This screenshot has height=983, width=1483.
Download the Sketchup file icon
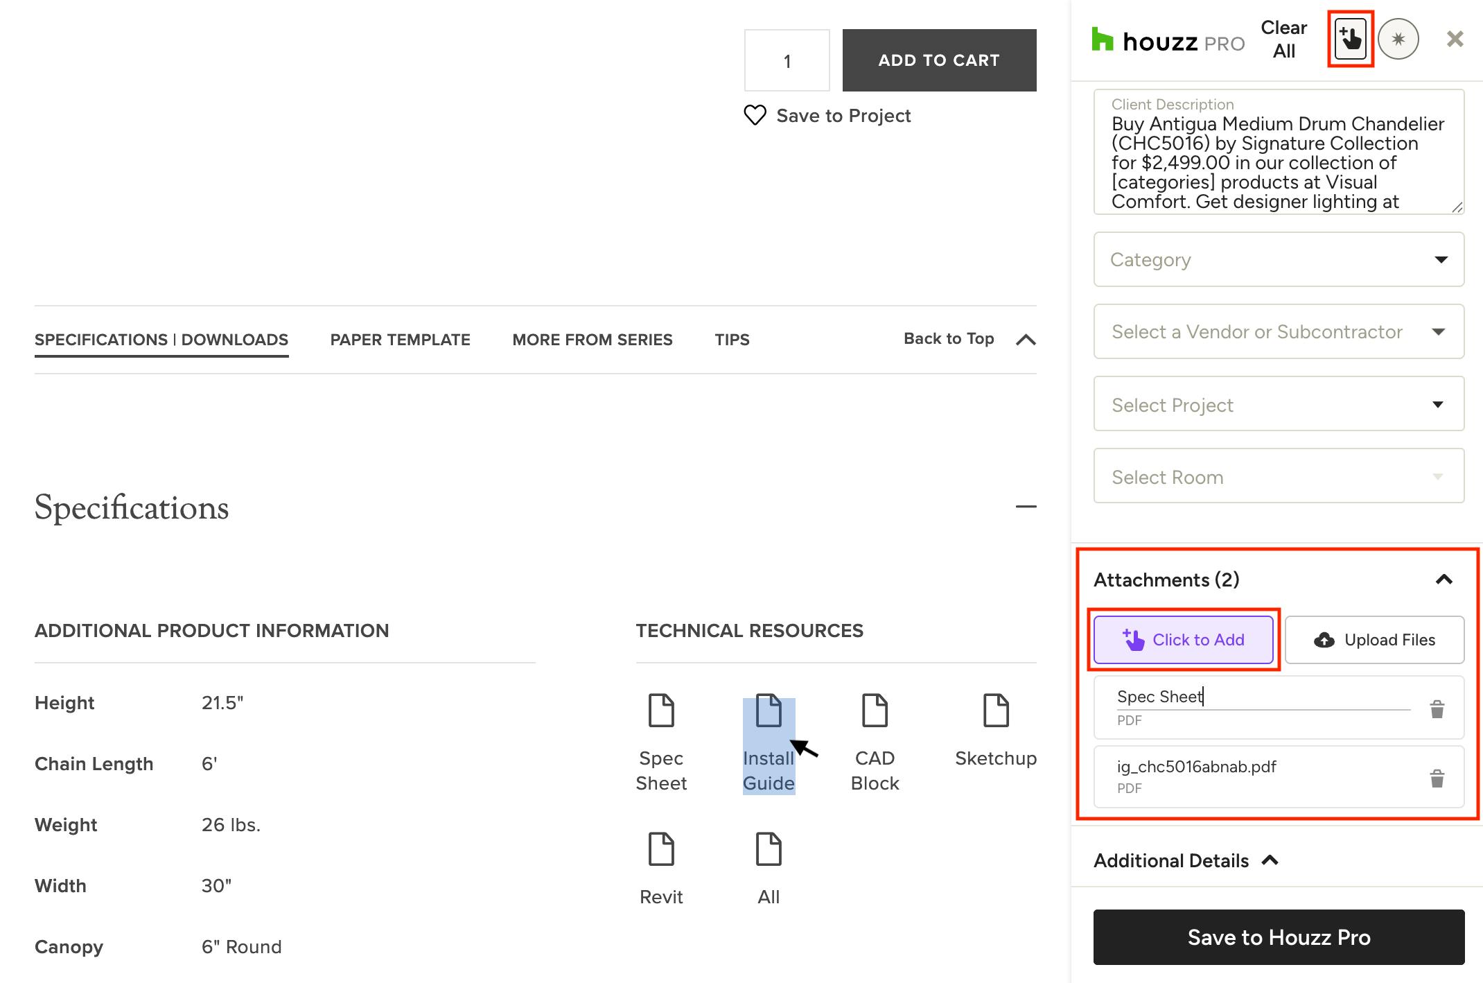pos(996,710)
